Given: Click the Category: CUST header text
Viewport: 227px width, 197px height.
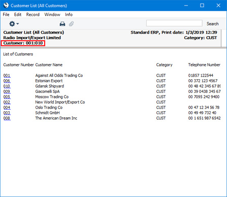Looking at the screenshot, I should 201,38.
